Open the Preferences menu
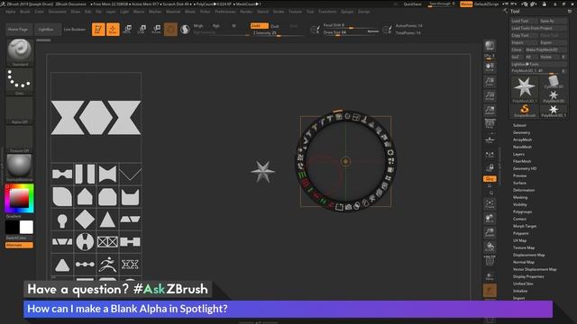This screenshot has width=577, height=324. [x=225, y=12]
